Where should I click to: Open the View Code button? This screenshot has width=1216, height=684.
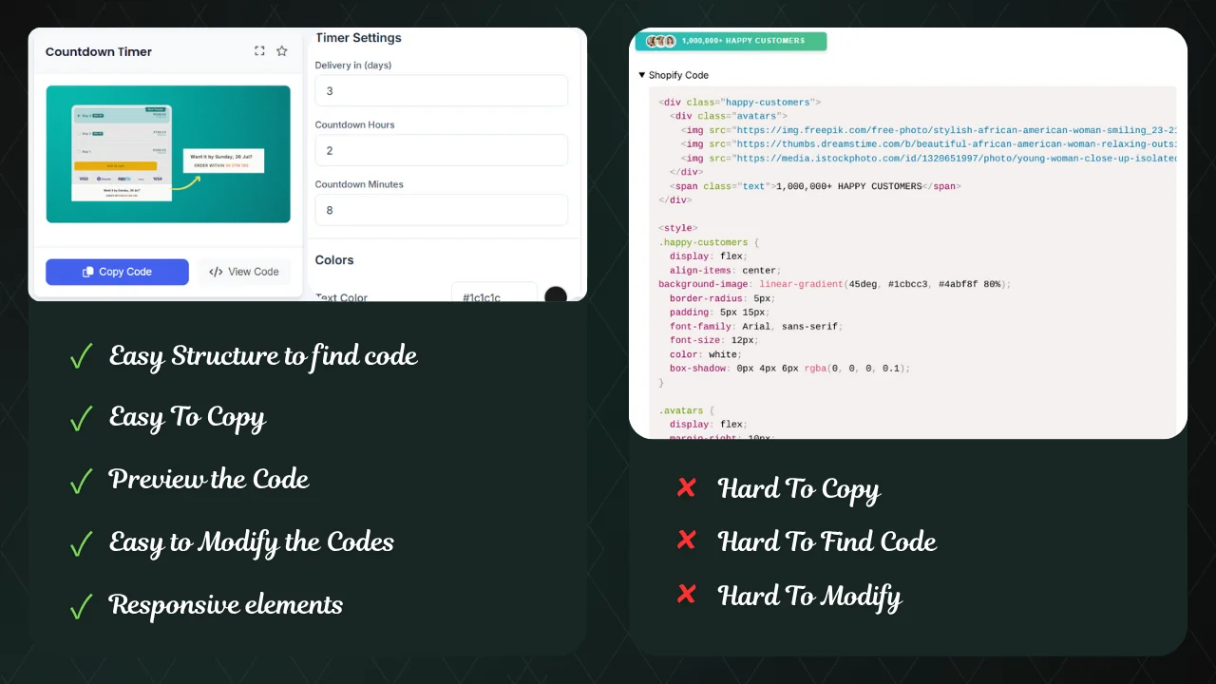[244, 272]
